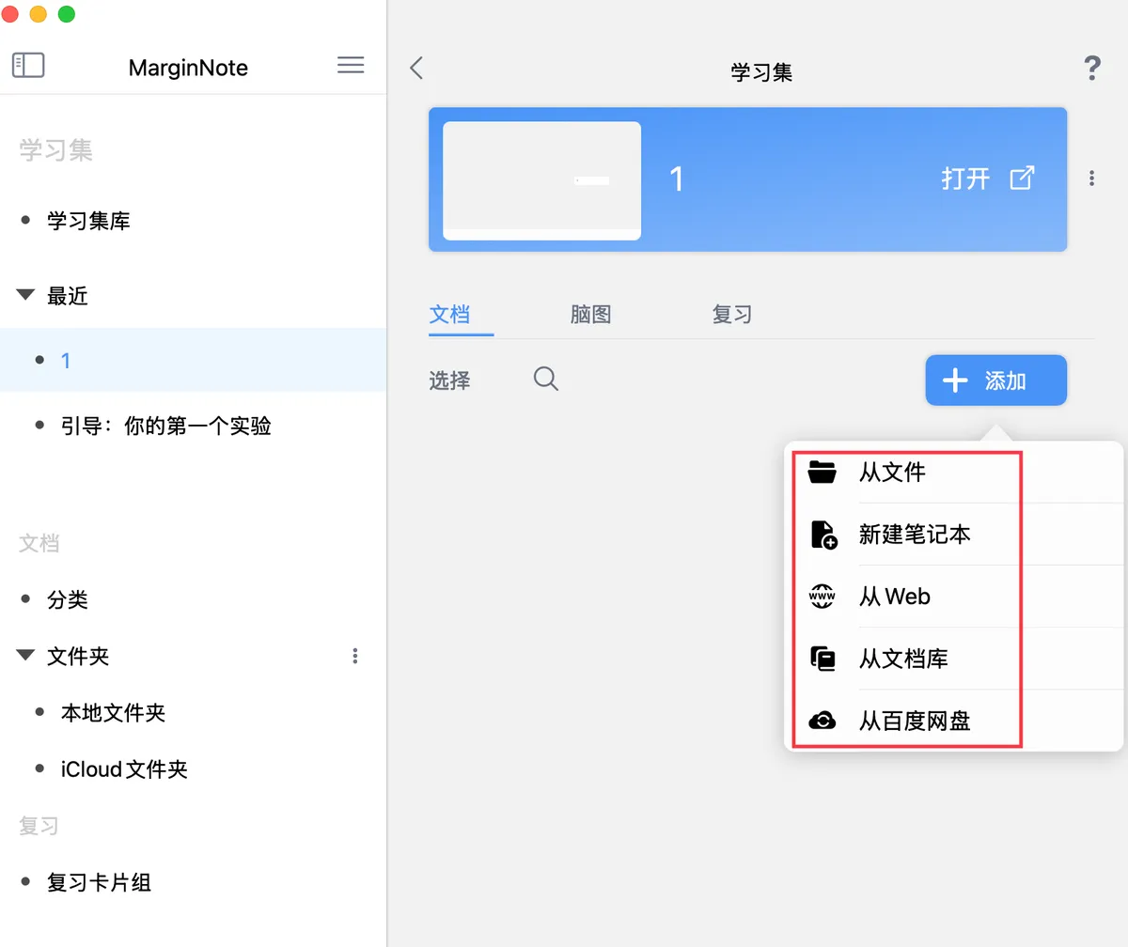Click 打开 to open the study set

click(x=965, y=178)
